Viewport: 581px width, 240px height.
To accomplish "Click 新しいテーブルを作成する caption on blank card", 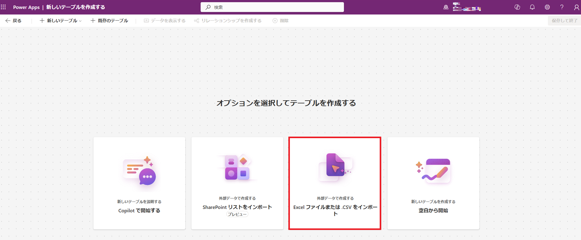I will 433,202.
